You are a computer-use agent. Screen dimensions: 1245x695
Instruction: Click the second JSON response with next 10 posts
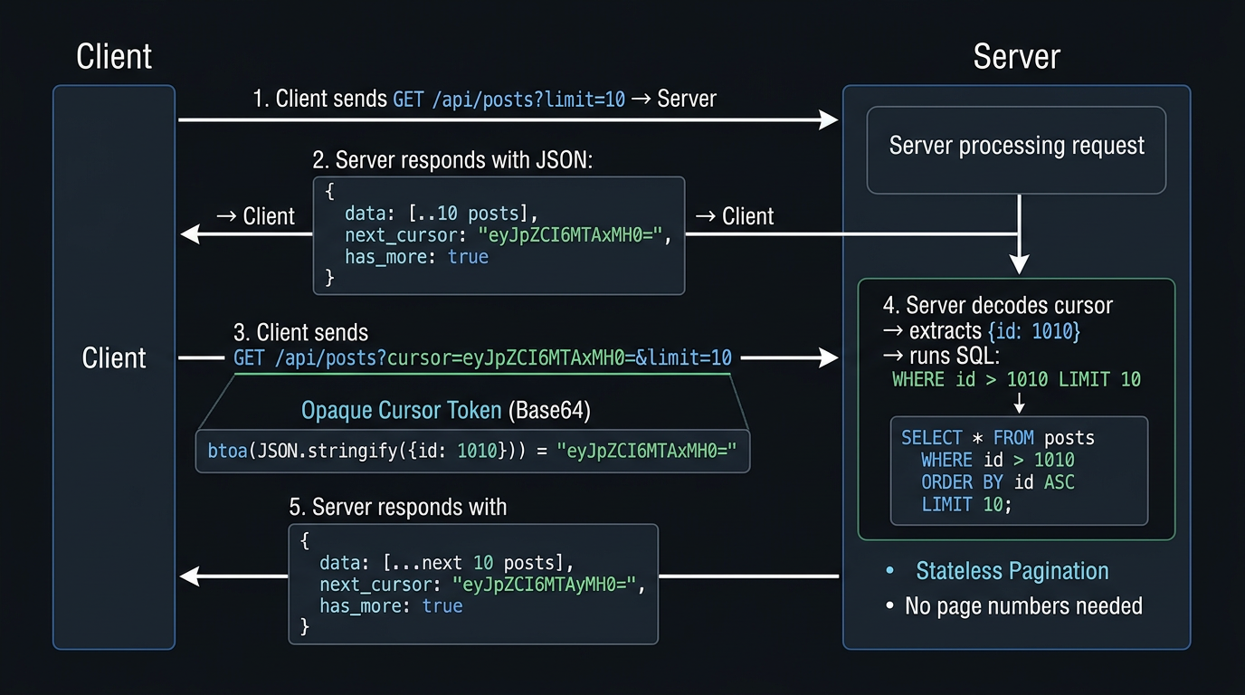pos(473,584)
